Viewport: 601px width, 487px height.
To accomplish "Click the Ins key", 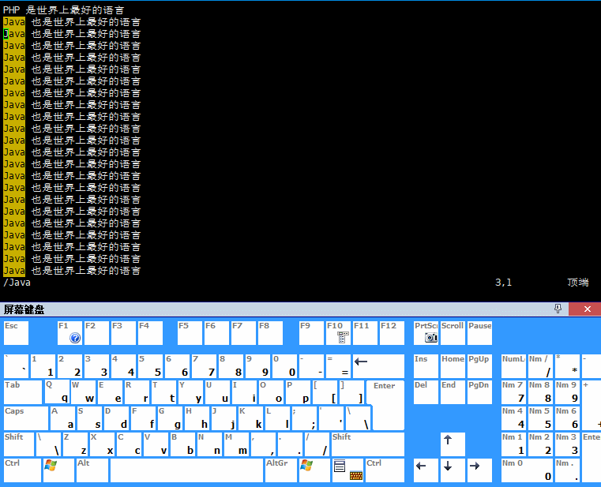I will coord(426,366).
